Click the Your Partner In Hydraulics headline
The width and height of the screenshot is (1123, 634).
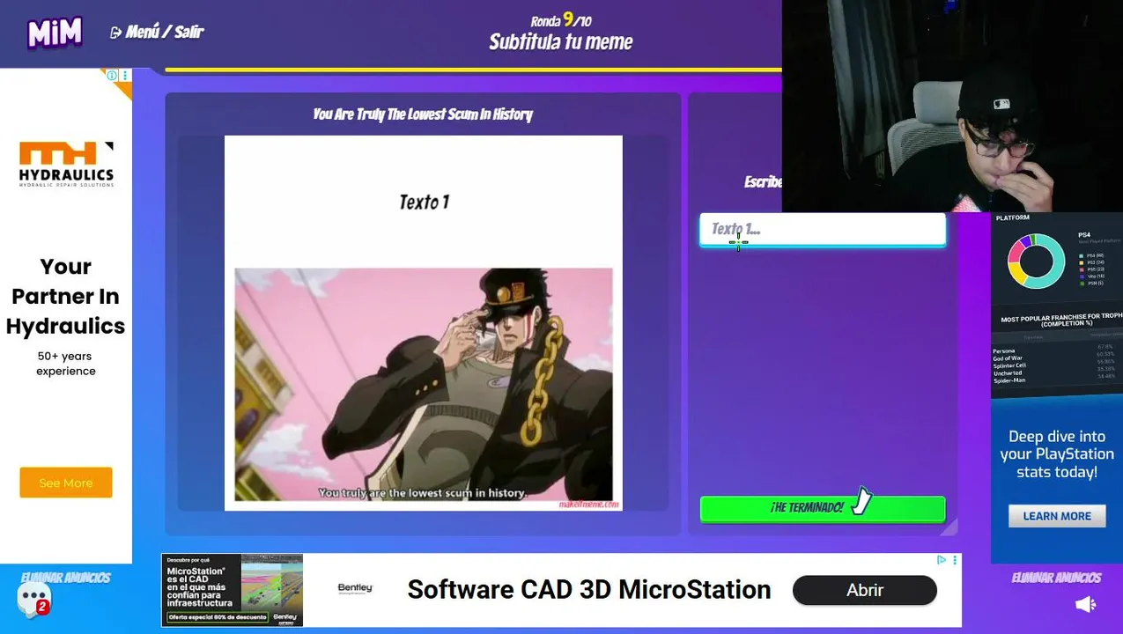[66, 296]
